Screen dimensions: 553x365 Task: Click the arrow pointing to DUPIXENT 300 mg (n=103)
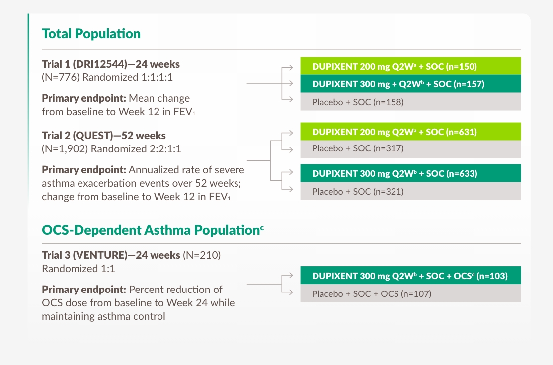(x=287, y=276)
